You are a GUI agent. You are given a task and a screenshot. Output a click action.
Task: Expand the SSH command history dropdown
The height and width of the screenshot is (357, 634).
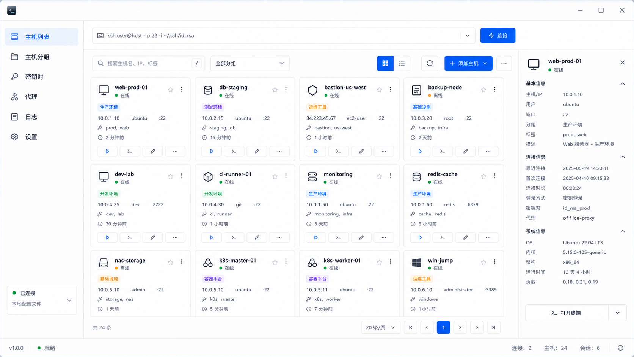click(468, 36)
